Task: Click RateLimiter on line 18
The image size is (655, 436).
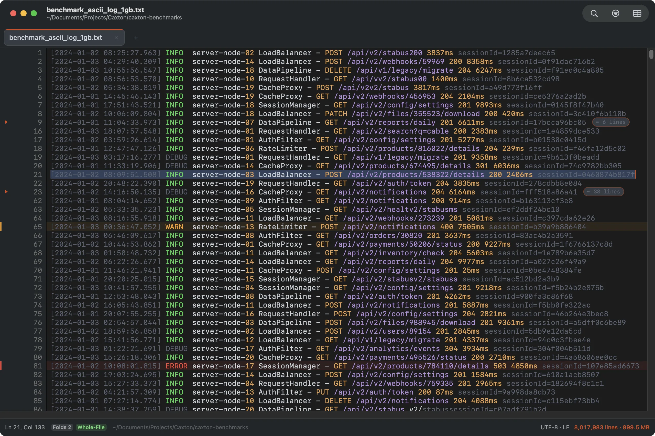Action: click(283, 148)
